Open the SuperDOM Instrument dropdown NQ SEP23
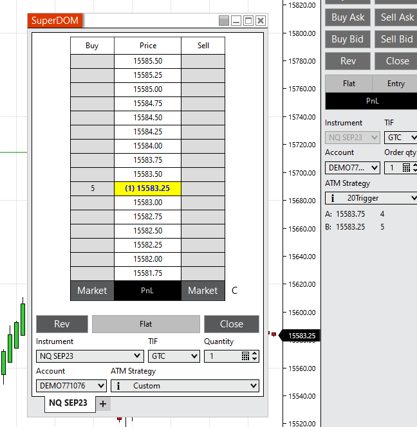Screen dimensions: 417x427 (x=90, y=356)
